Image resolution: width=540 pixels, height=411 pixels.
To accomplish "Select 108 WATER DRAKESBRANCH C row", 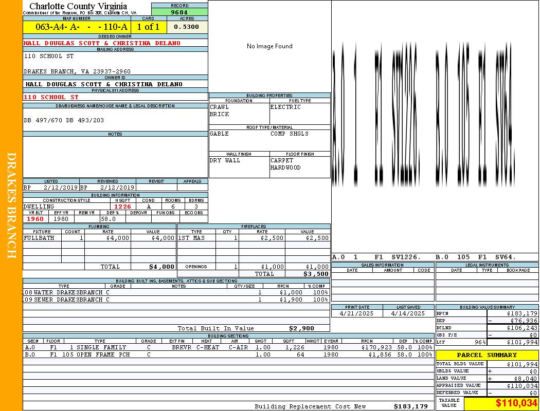I will coord(176,292).
